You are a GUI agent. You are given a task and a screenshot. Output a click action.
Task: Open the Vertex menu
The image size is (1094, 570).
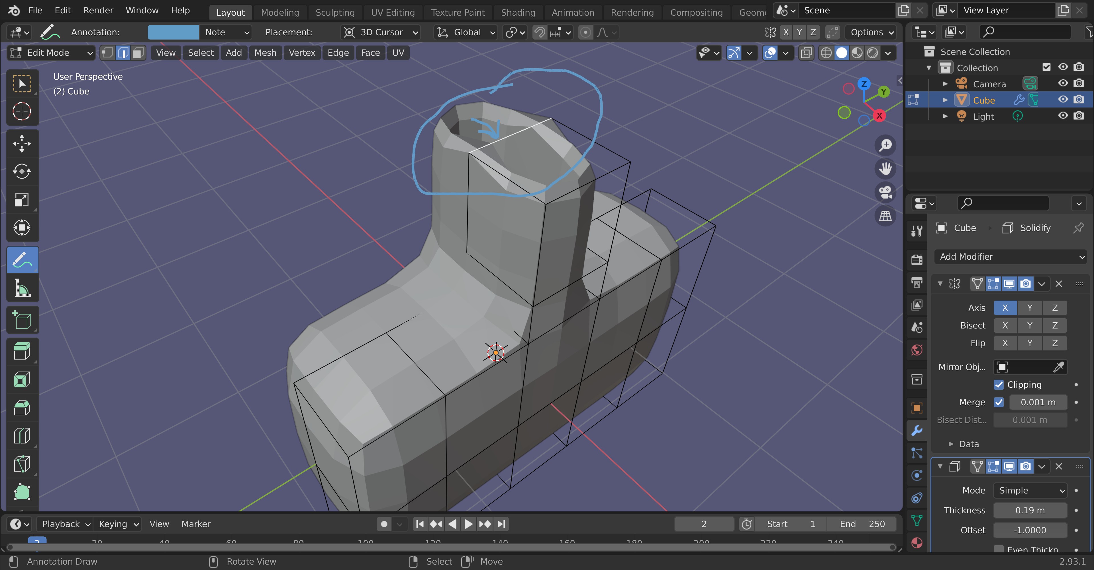pyautogui.click(x=302, y=53)
